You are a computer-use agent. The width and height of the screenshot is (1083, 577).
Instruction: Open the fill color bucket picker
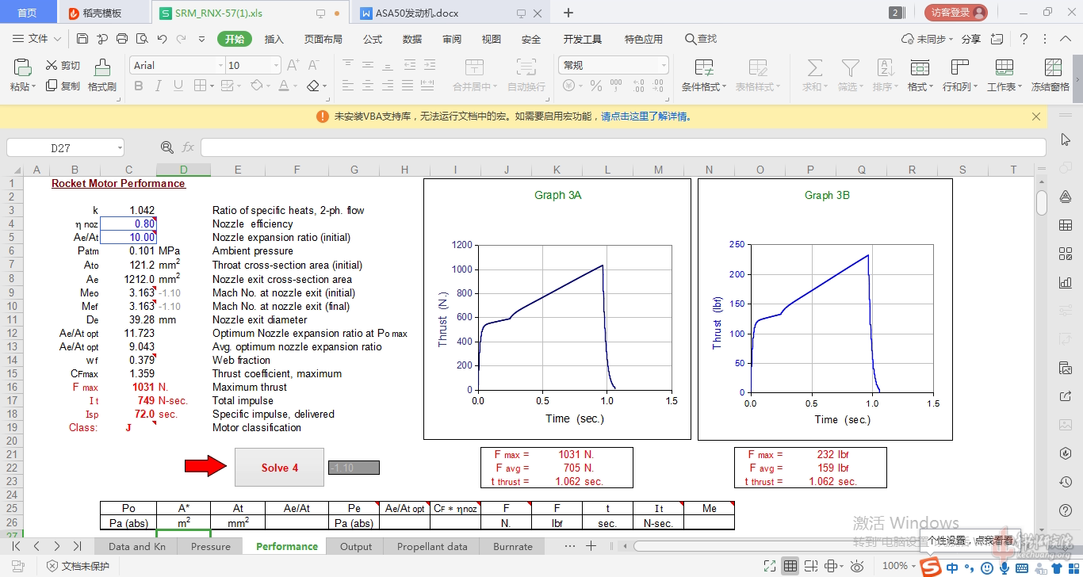click(x=257, y=86)
